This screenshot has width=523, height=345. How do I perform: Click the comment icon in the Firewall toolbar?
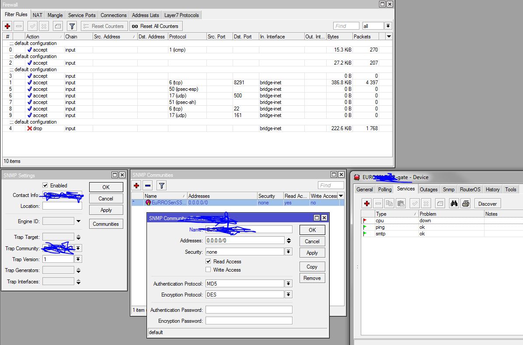58,26
